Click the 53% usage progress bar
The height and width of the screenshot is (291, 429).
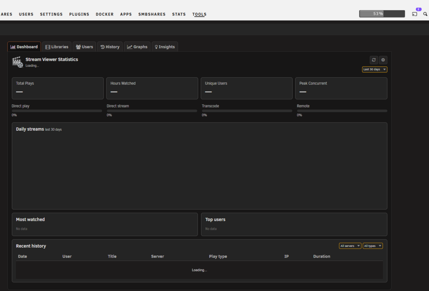click(382, 14)
